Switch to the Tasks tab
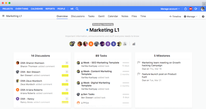This screenshot has height=109, width=206. pyautogui.click(x=91, y=16)
